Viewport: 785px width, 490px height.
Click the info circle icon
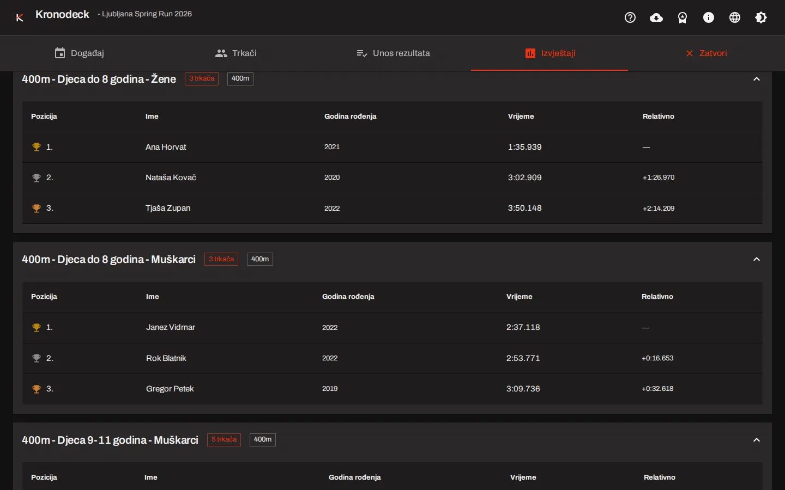(709, 17)
